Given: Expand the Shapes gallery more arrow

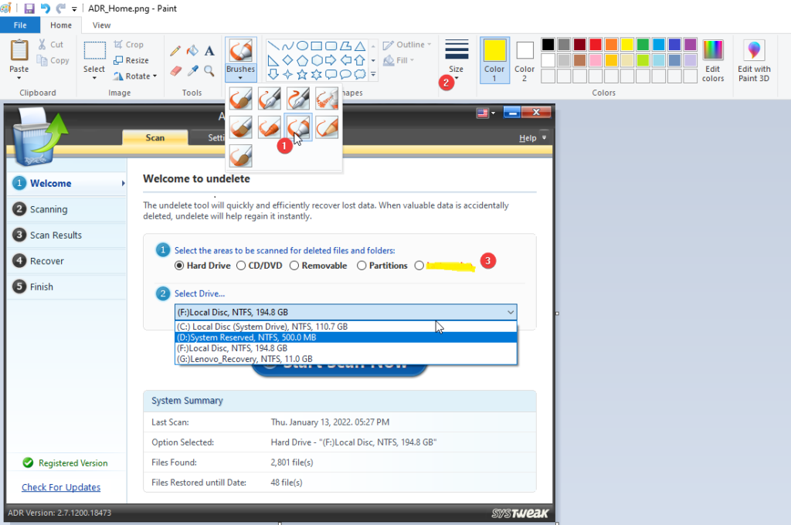Looking at the screenshot, I should pos(373,75).
